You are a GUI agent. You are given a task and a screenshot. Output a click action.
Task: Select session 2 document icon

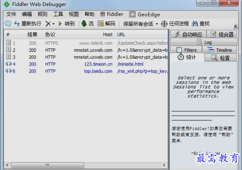pyautogui.click(x=9, y=49)
